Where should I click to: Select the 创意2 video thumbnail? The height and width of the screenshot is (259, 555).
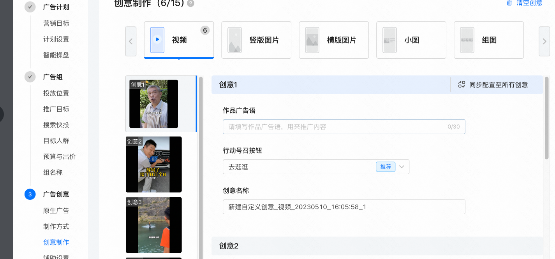click(153, 164)
